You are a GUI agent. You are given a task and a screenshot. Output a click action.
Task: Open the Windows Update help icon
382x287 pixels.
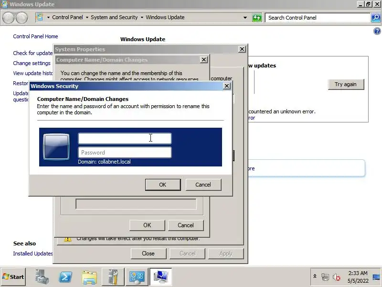click(x=377, y=31)
